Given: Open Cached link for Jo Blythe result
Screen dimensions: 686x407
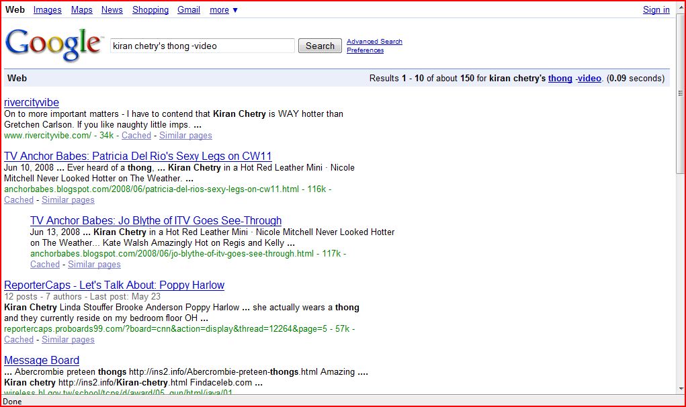Looking at the screenshot, I should click(45, 264).
